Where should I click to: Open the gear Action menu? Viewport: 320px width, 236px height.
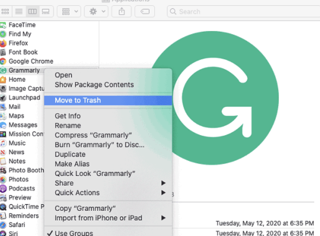click(96, 11)
